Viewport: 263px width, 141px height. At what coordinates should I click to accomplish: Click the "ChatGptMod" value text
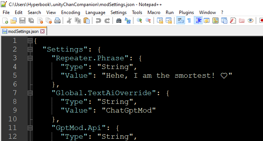click(x=129, y=110)
